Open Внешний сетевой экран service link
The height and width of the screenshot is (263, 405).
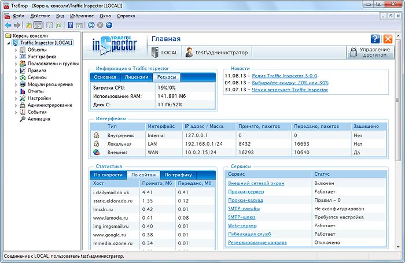[x=256, y=183]
